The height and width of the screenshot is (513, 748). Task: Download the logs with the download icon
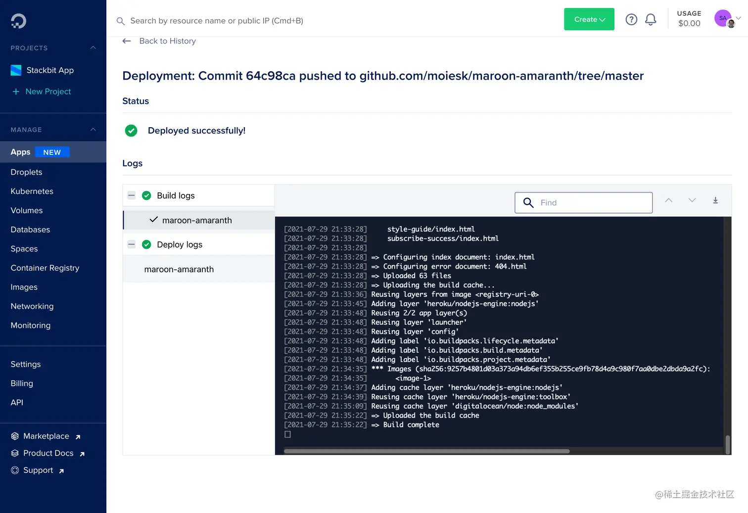(715, 200)
